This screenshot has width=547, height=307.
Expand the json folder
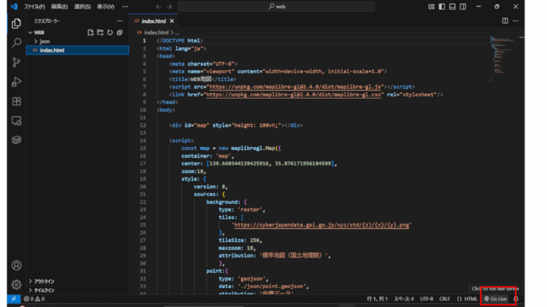pos(45,41)
